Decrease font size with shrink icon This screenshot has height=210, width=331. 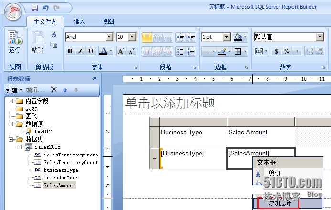tap(132, 51)
